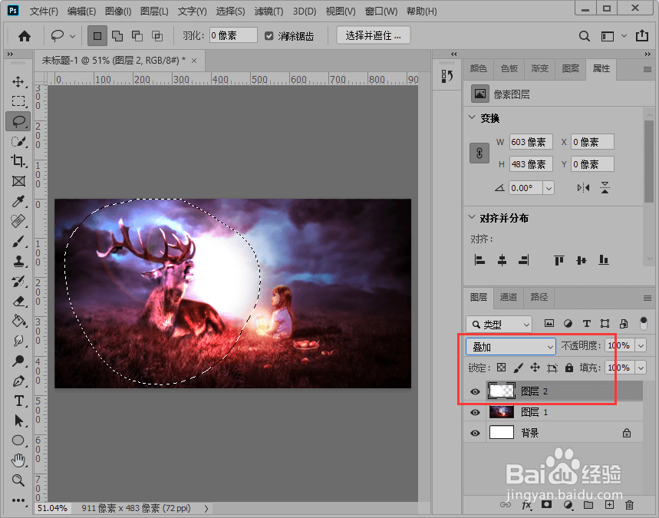
Task: Toggle lock transparent pixels
Action: tap(501, 368)
